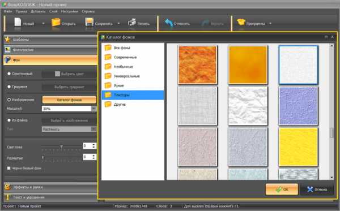
Task: Click the Отменить undo arrow icon
Action: click(169, 23)
